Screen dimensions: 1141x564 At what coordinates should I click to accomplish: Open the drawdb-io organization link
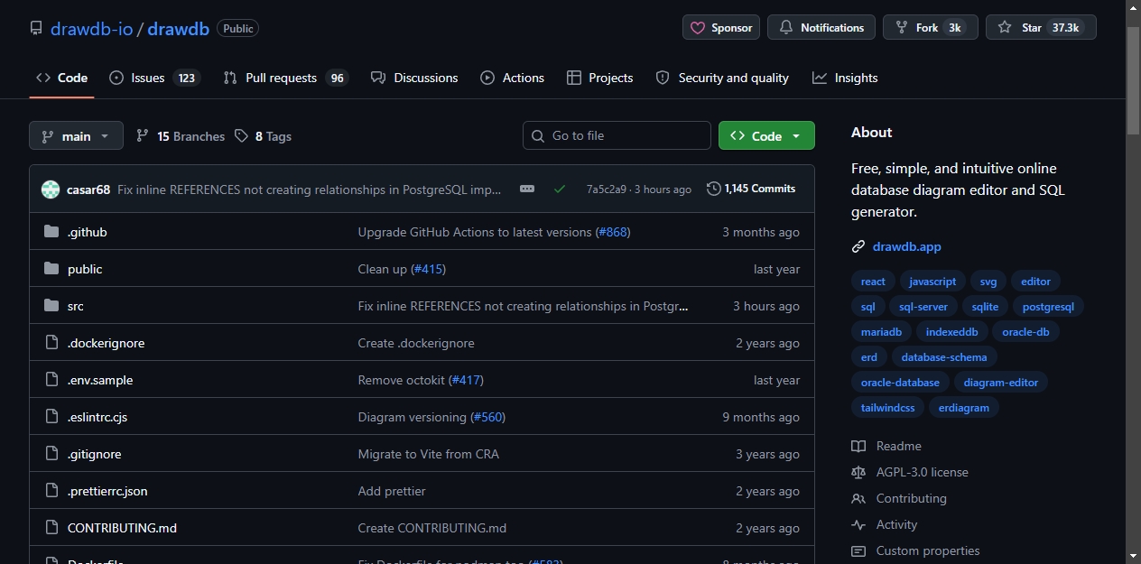[91, 28]
